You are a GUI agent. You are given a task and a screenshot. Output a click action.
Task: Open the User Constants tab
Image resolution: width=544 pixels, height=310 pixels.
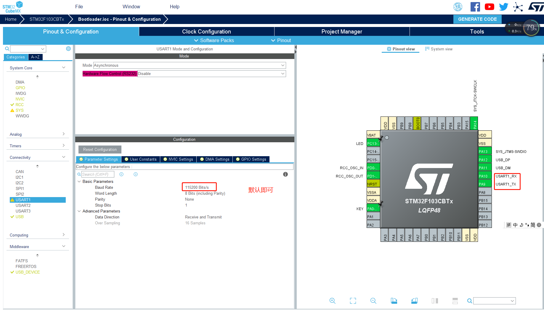[x=141, y=159]
